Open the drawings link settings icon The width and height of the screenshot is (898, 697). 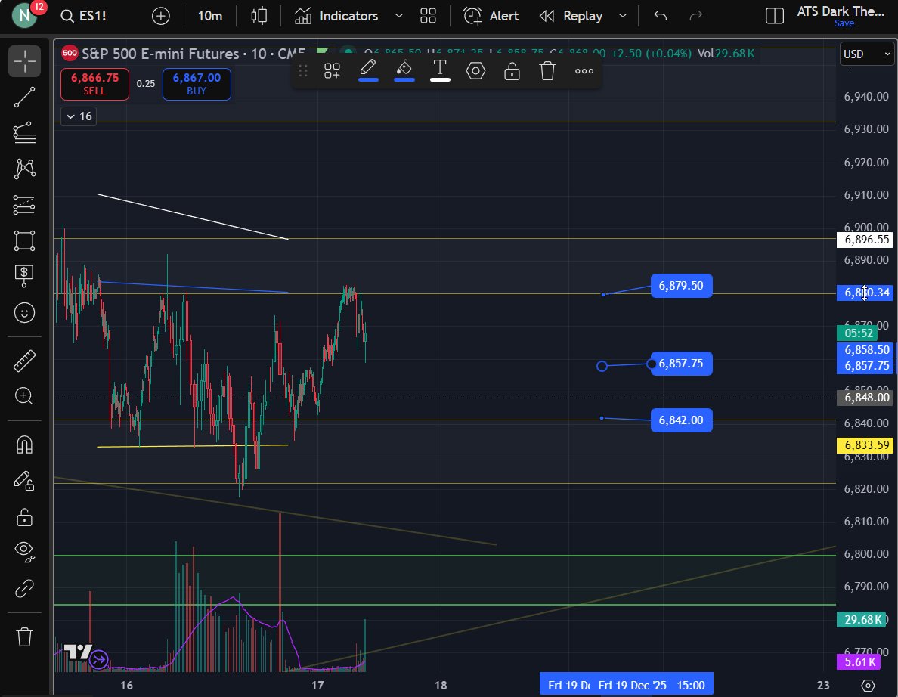[x=24, y=588]
